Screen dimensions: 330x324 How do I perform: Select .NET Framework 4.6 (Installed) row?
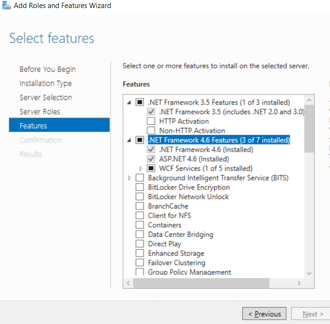click(206, 150)
